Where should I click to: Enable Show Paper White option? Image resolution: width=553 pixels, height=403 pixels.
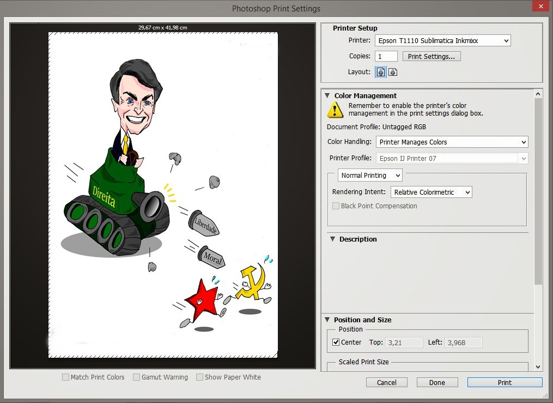coord(200,377)
